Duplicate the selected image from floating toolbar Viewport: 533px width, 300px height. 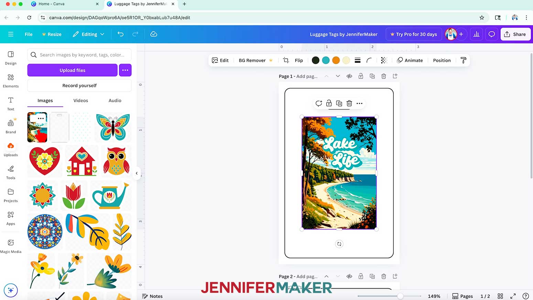click(339, 103)
